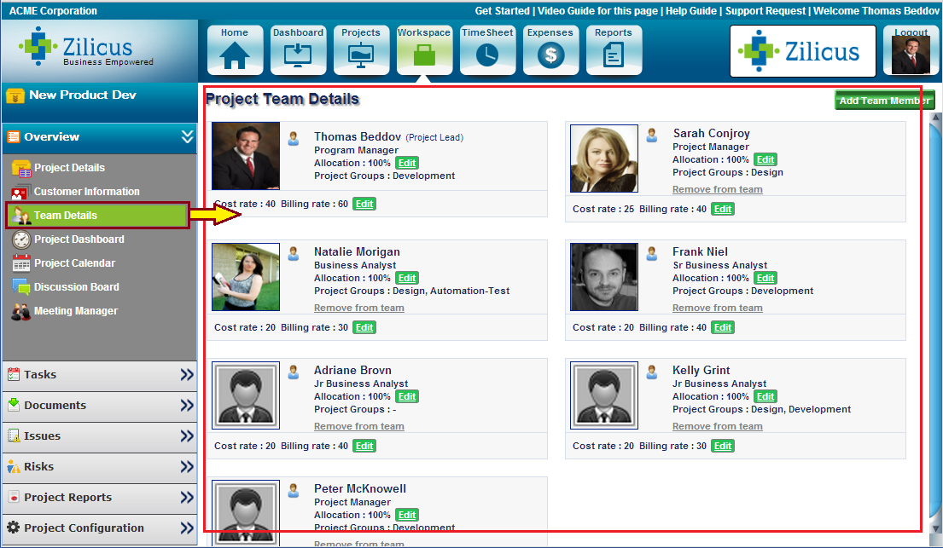The height and width of the screenshot is (548, 943).
Task: Open Project Dashboard in sidebar
Action: click(x=79, y=239)
